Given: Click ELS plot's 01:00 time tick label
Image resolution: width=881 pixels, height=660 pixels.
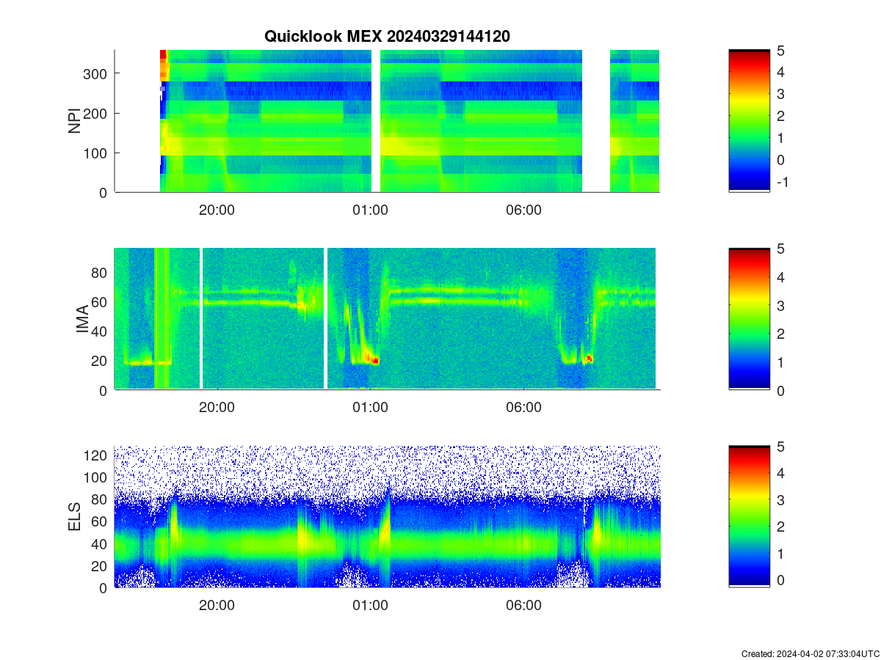Looking at the screenshot, I should [370, 606].
